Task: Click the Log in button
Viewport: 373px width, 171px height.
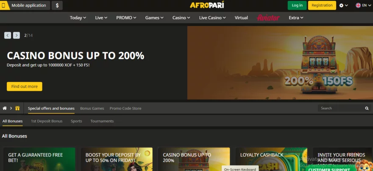Action: pos(297,5)
